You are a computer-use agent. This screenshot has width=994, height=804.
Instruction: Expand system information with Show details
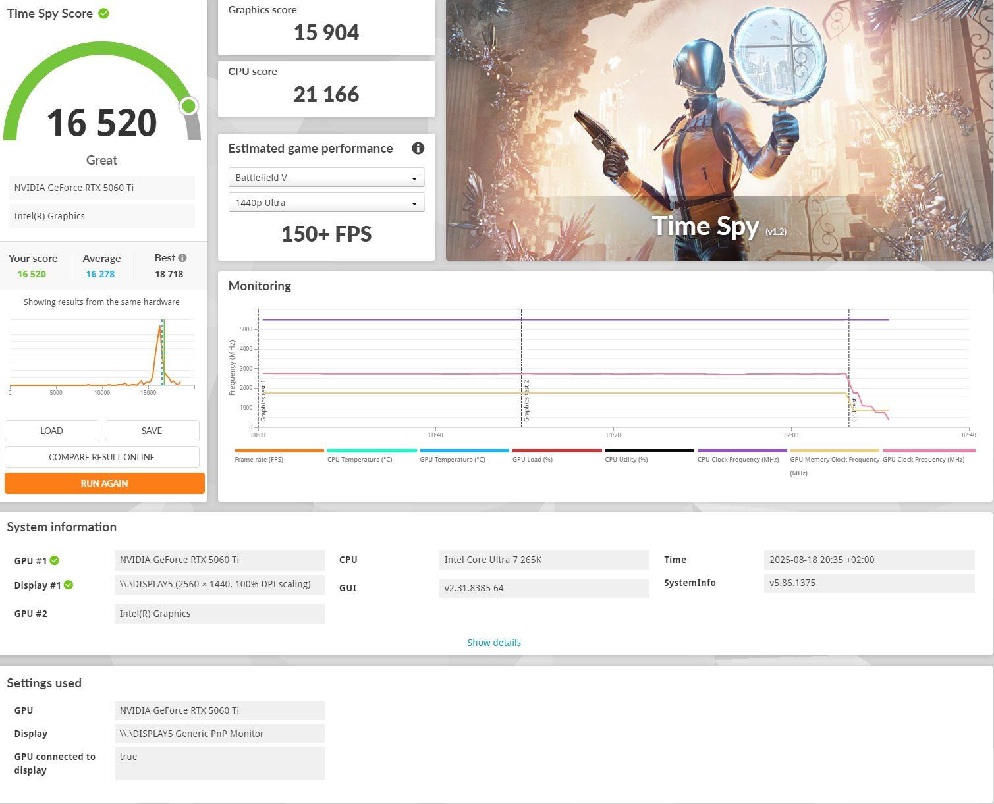494,643
